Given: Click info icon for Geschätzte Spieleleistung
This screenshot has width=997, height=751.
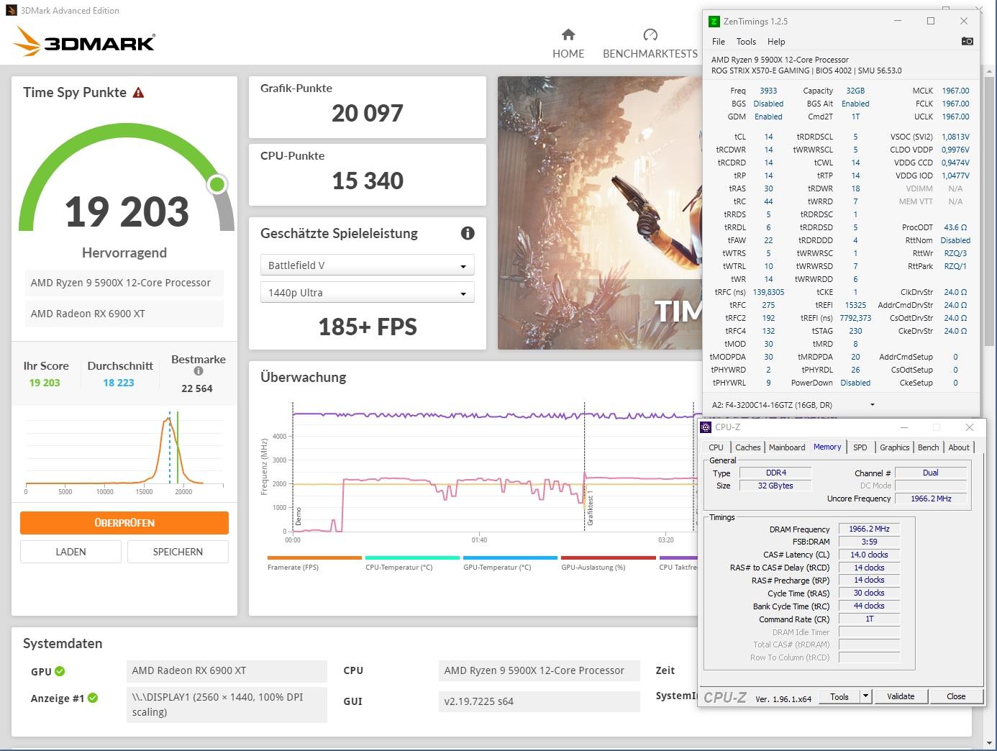Looking at the screenshot, I should (468, 233).
